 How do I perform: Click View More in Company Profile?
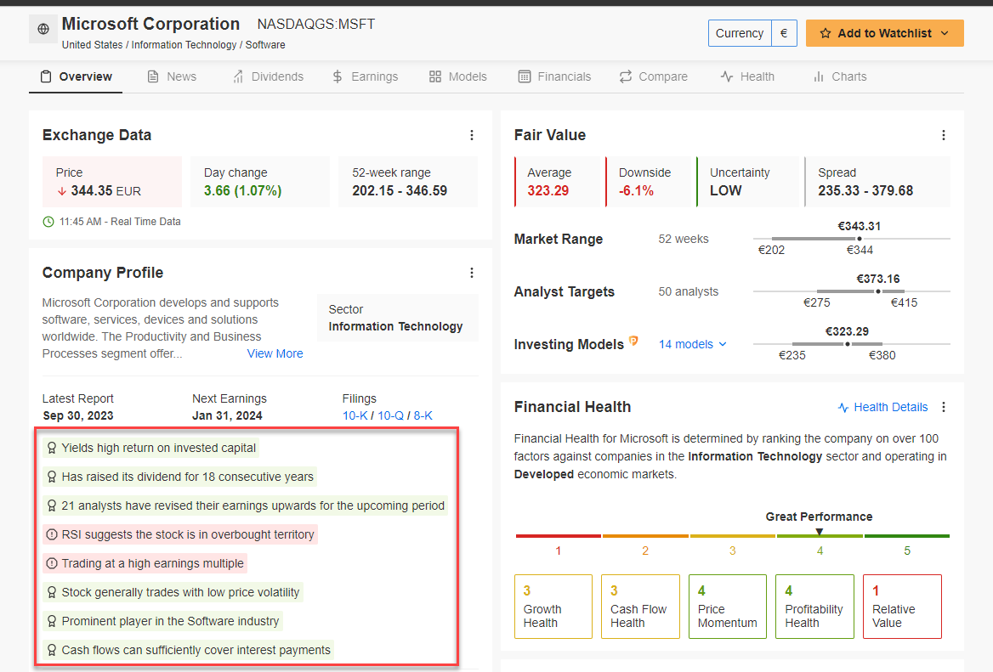(x=275, y=353)
